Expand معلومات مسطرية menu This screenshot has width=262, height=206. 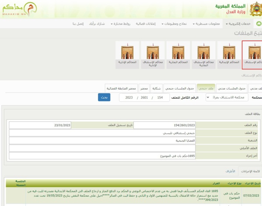click(206, 24)
